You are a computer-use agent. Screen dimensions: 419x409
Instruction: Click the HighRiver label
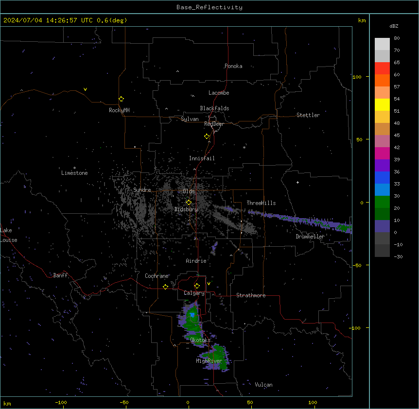point(209,361)
